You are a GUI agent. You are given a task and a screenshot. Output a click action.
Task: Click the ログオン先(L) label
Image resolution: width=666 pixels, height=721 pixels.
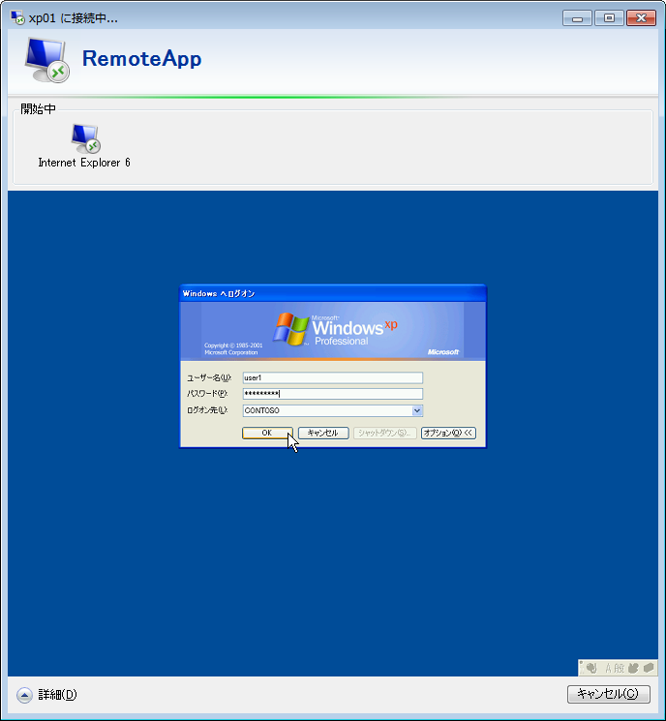[207, 410]
